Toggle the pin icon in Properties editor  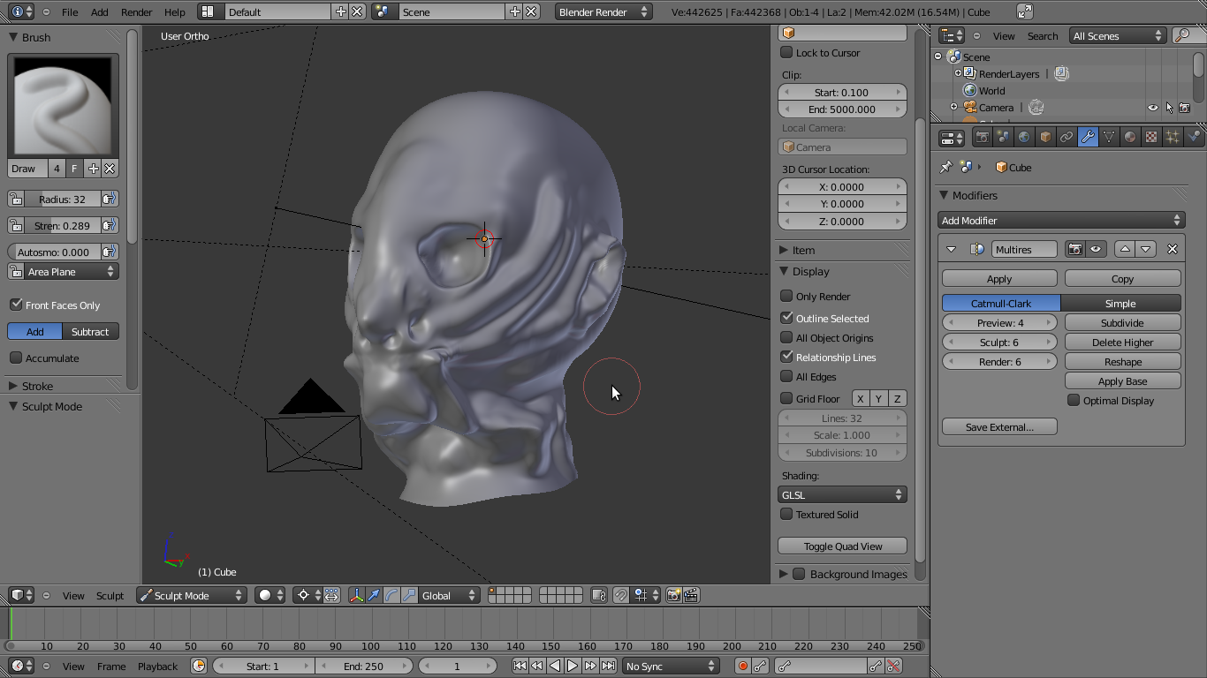pyautogui.click(x=945, y=167)
